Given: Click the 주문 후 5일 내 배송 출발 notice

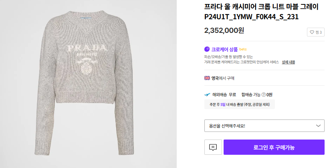Looking at the screenshot, I should point(239,104).
